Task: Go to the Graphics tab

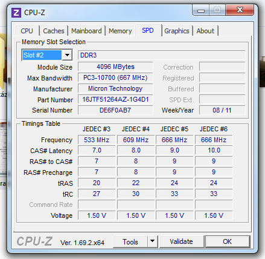Action: [x=177, y=31]
